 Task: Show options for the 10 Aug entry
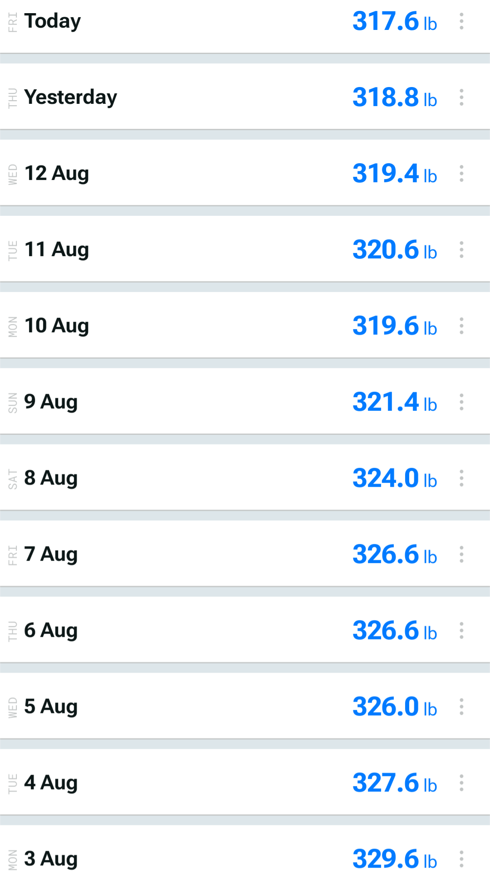click(461, 326)
